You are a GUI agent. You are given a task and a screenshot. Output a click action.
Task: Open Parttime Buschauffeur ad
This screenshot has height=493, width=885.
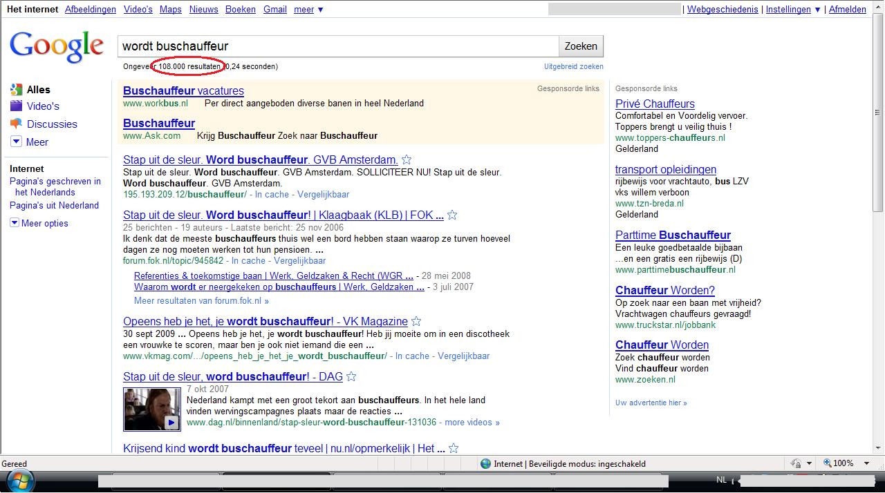(x=673, y=235)
